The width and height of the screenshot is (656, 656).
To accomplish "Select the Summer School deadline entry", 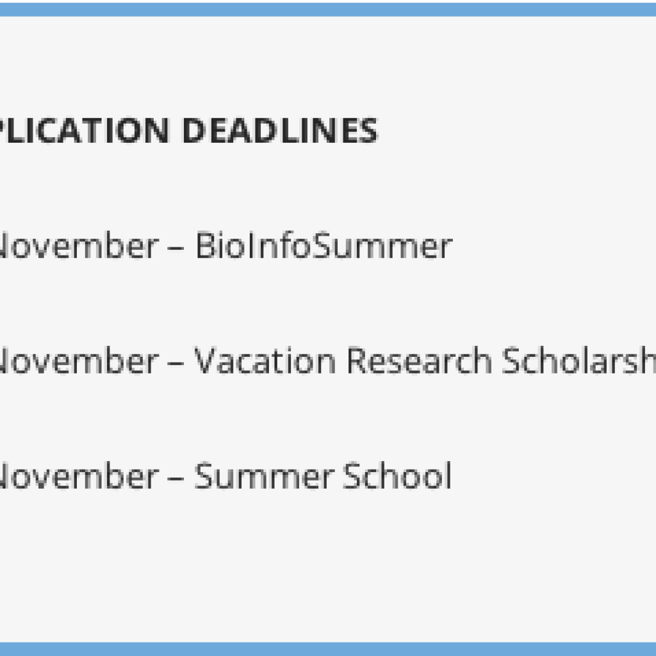I will [x=226, y=476].
